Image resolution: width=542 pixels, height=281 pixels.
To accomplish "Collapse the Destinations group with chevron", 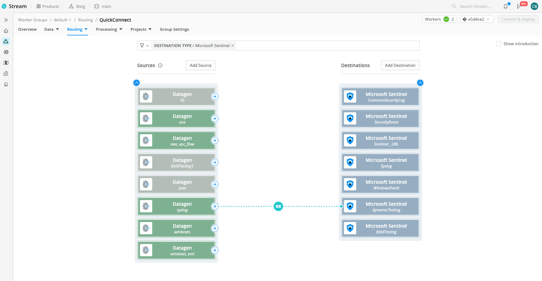I will pos(420,83).
